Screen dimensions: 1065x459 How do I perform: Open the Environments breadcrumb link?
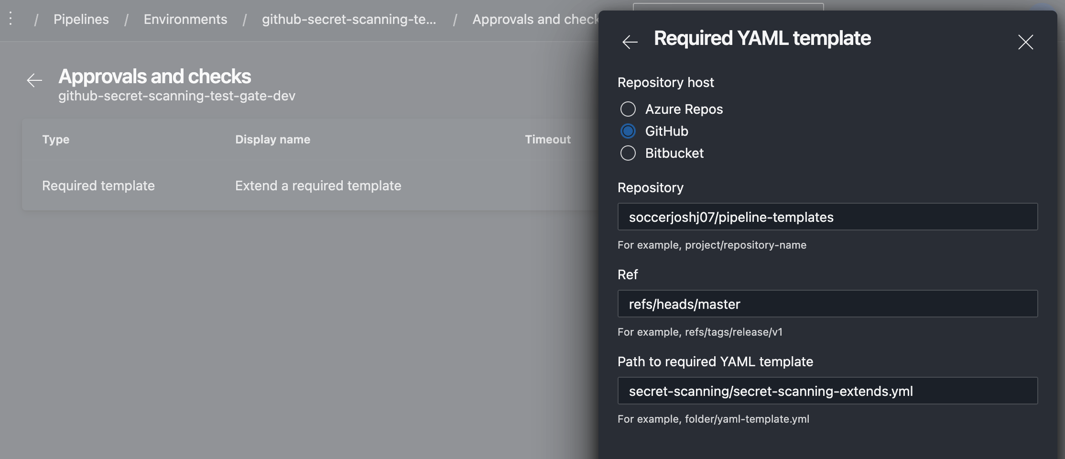tap(185, 19)
